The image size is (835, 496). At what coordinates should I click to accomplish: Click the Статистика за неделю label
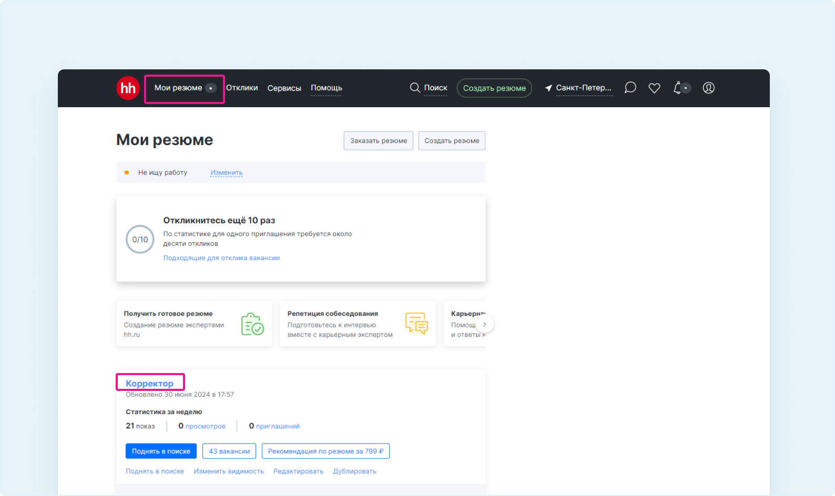tap(164, 412)
